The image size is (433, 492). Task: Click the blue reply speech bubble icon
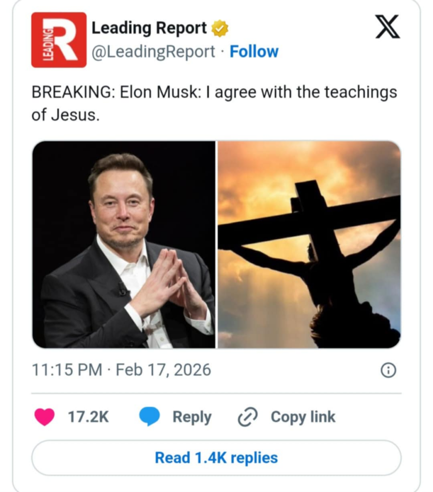tap(149, 417)
